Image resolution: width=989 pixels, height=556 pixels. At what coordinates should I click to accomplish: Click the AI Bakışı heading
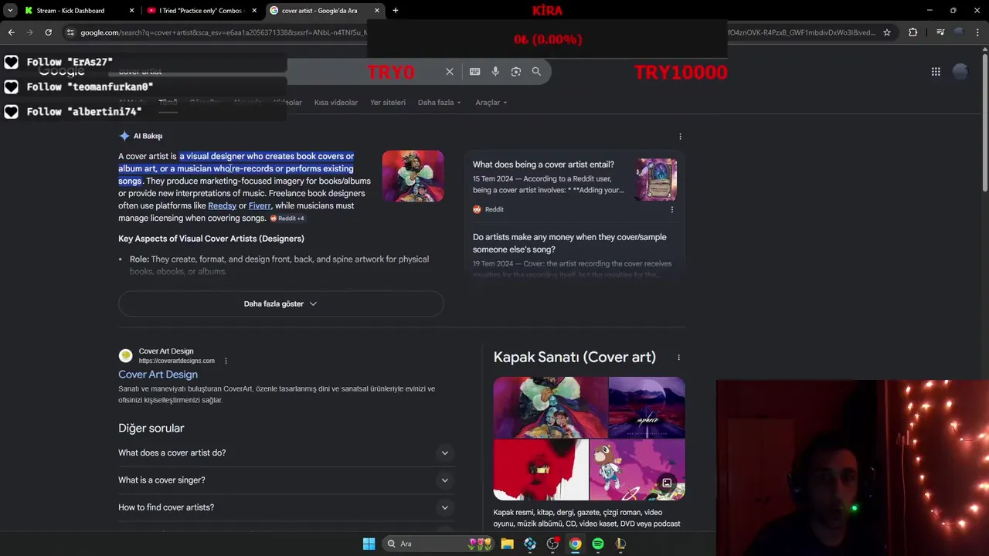point(148,136)
